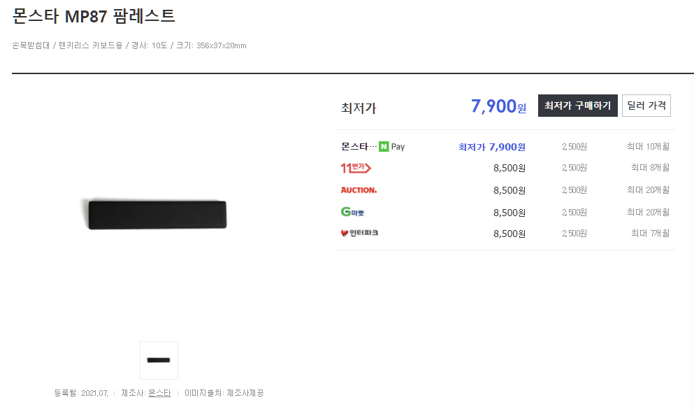Click 최대 8개월 in the 11번가 row
694x414 pixels.
coord(650,167)
